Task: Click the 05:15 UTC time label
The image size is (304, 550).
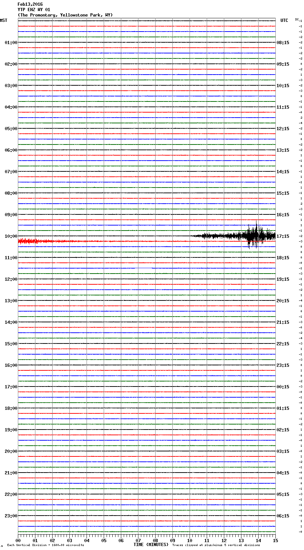Action: 283,494
